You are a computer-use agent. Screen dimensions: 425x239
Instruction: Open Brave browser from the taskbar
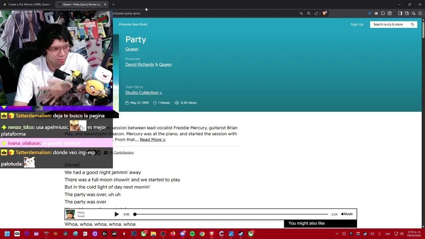pos(212,234)
